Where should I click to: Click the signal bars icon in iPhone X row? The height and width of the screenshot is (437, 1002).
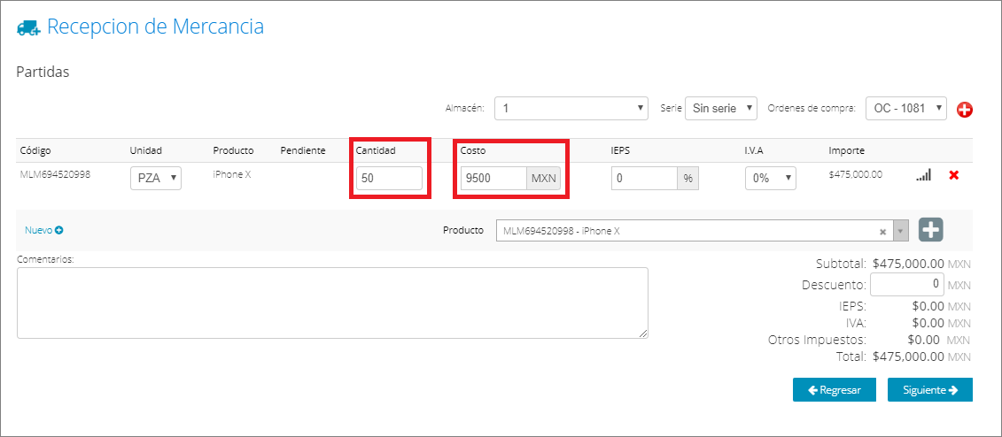point(923,175)
